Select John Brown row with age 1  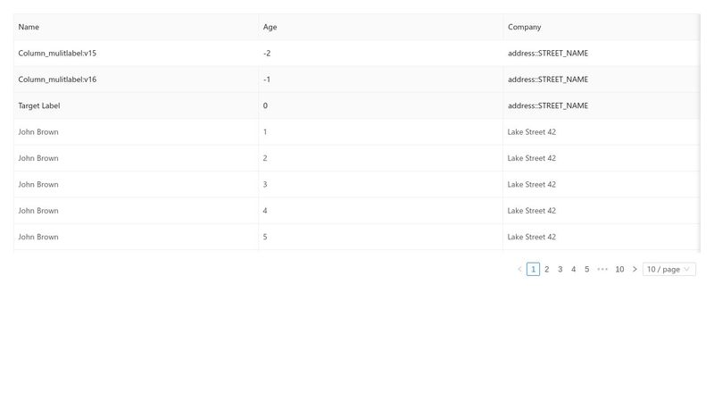pyautogui.click(x=356, y=132)
